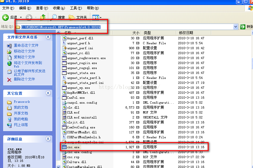Viewport: 253px width, 168px height.
Task: Click 移动这个文件 link
Action: tap(24, 51)
